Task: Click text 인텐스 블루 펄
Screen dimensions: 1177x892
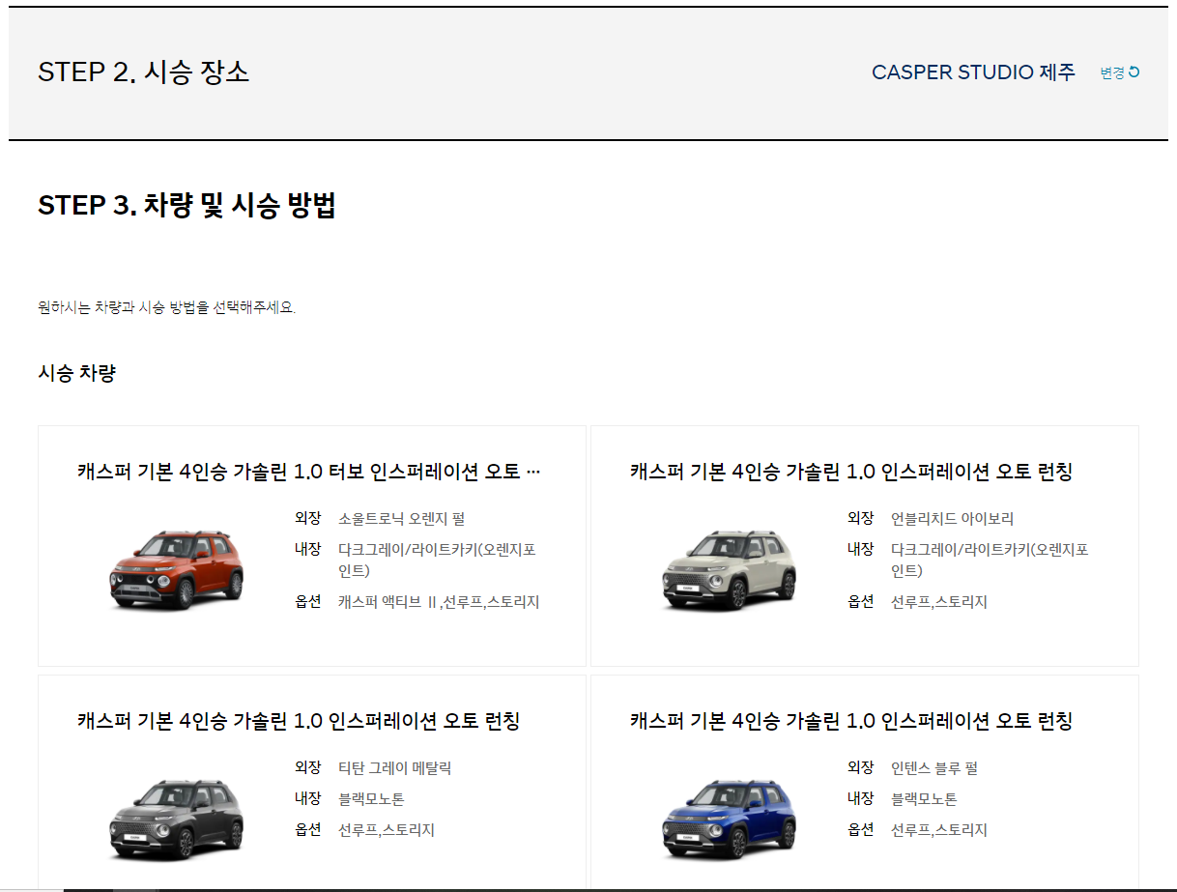Action: [934, 768]
